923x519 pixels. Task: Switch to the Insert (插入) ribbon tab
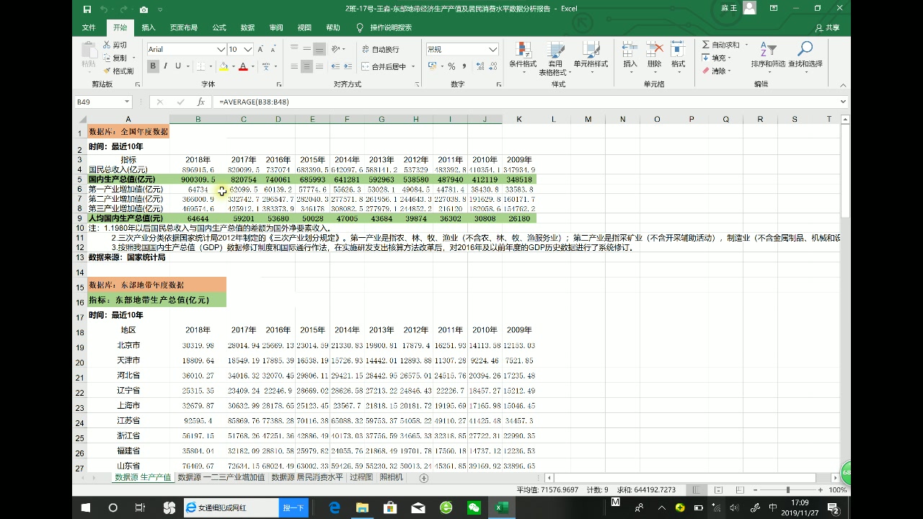pyautogui.click(x=149, y=27)
